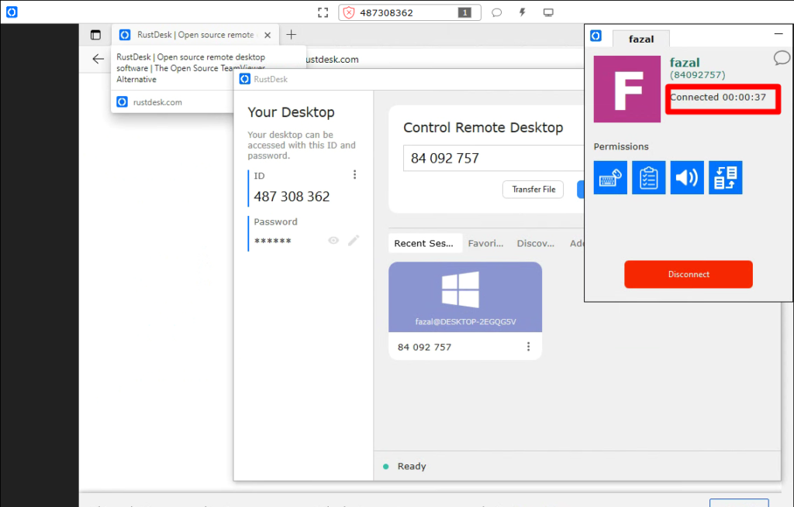Select the RustDesk Open source remote browser tab
794x507 pixels.
point(195,35)
